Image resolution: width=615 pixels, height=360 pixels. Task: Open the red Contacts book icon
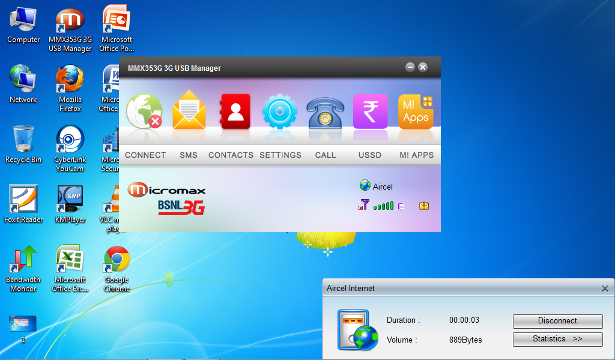(x=235, y=111)
